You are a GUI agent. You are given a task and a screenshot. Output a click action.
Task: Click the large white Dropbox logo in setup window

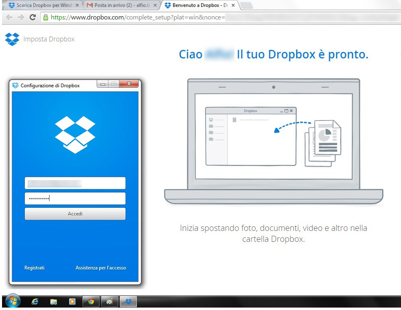pos(75,135)
